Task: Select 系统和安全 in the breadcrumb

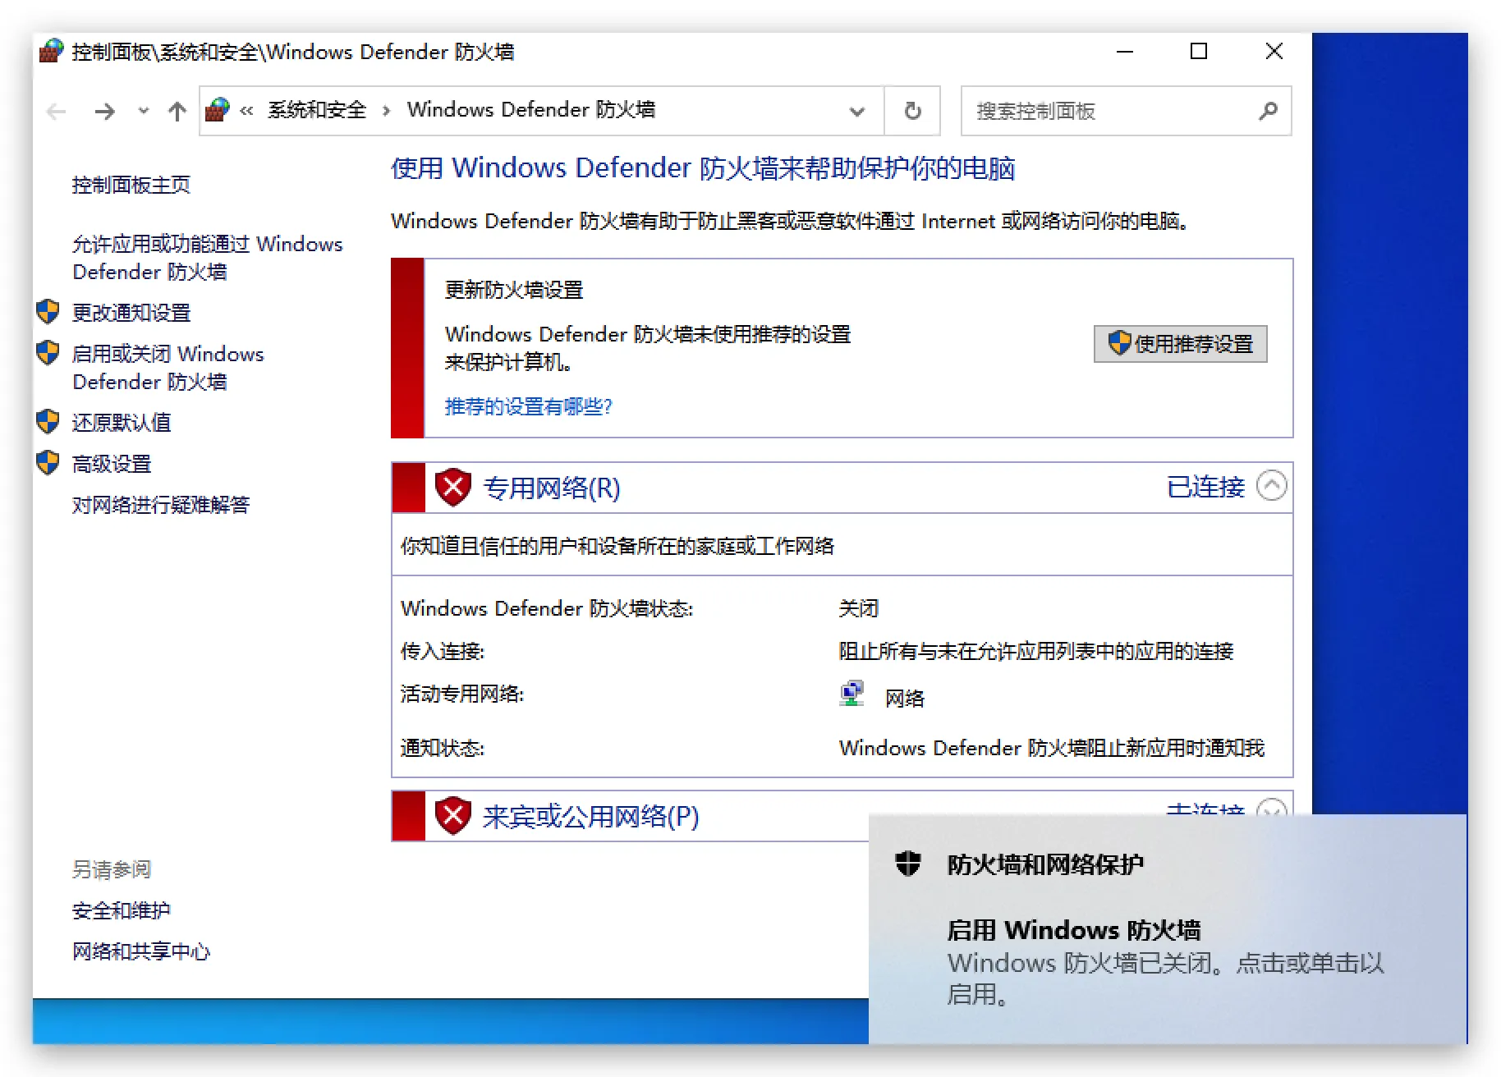Action: click(317, 110)
